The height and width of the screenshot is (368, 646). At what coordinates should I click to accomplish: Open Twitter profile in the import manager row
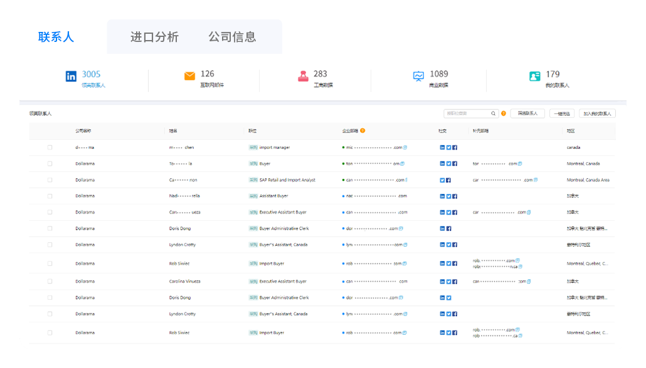tap(448, 148)
